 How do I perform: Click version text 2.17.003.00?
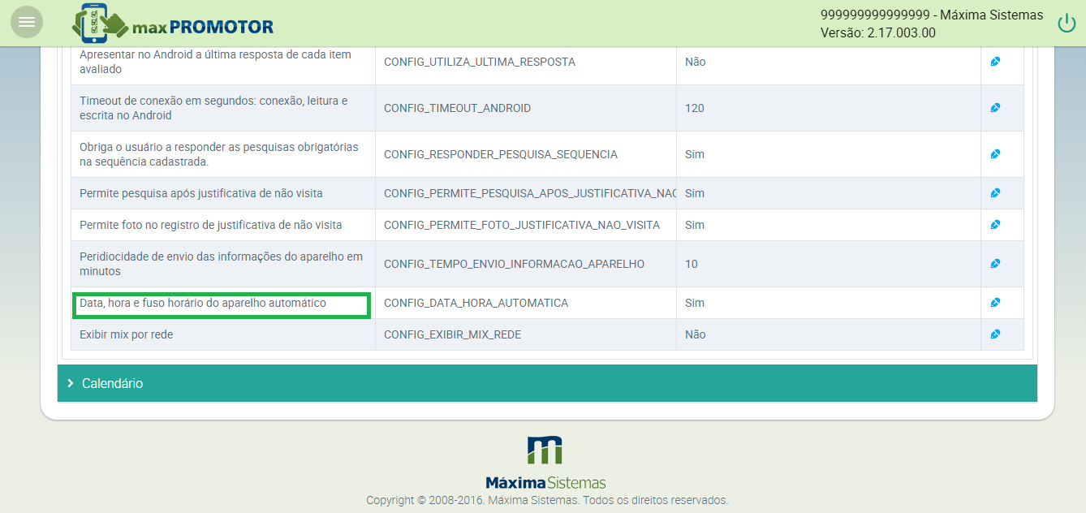tap(902, 33)
